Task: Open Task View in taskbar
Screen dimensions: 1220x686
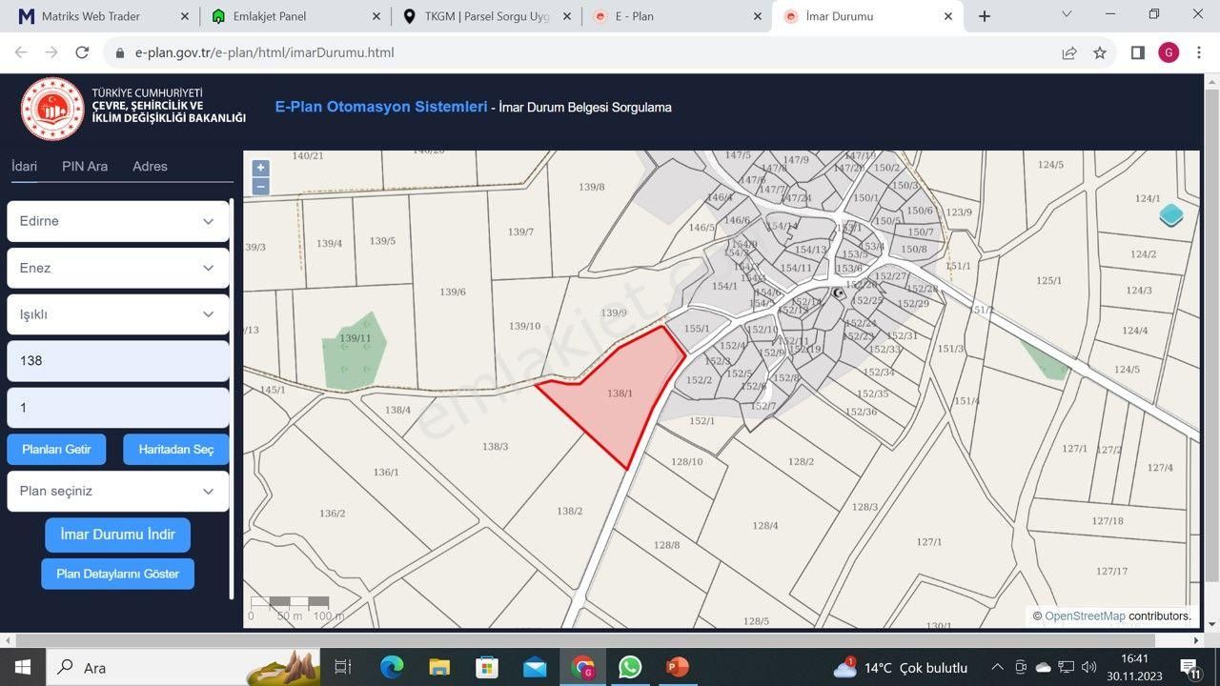Action: (x=343, y=667)
